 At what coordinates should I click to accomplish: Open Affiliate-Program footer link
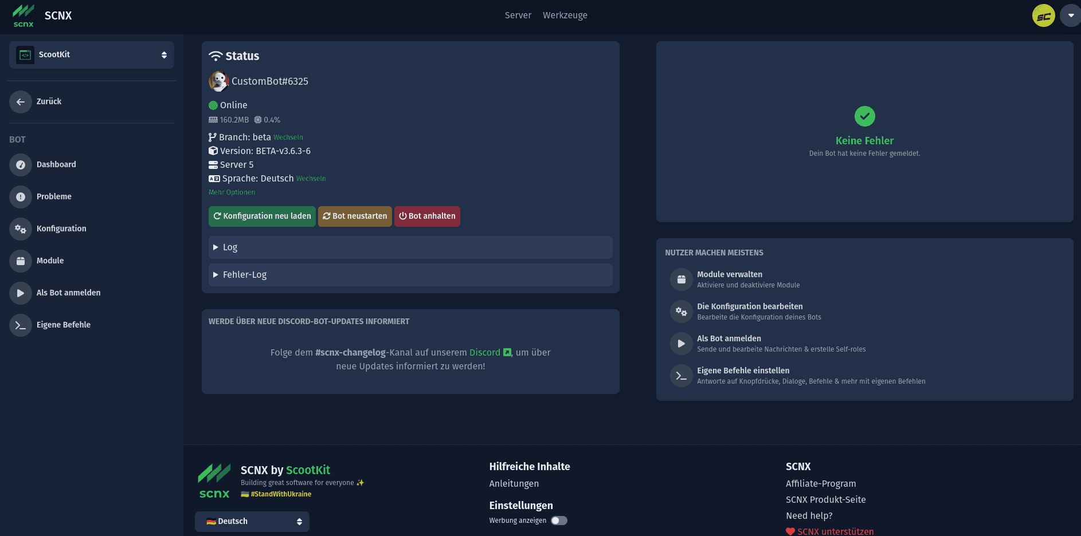coord(821,484)
